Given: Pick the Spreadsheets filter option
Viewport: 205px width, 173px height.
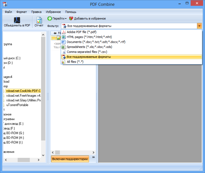Looking at the screenshot, I should pos(132,47).
